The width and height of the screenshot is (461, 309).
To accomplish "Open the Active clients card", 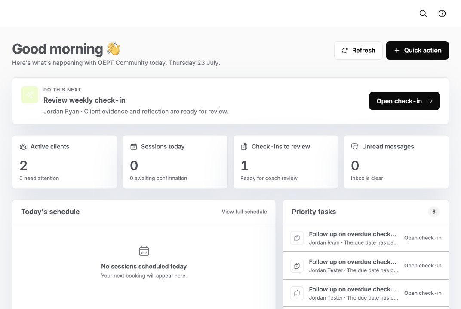I will tap(65, 162).
